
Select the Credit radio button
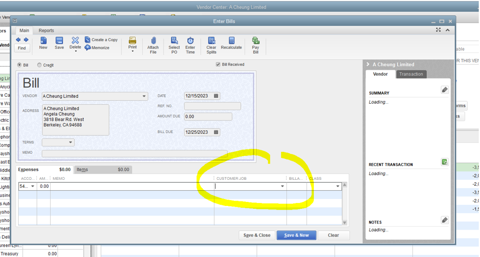click(x=39, y=65)
